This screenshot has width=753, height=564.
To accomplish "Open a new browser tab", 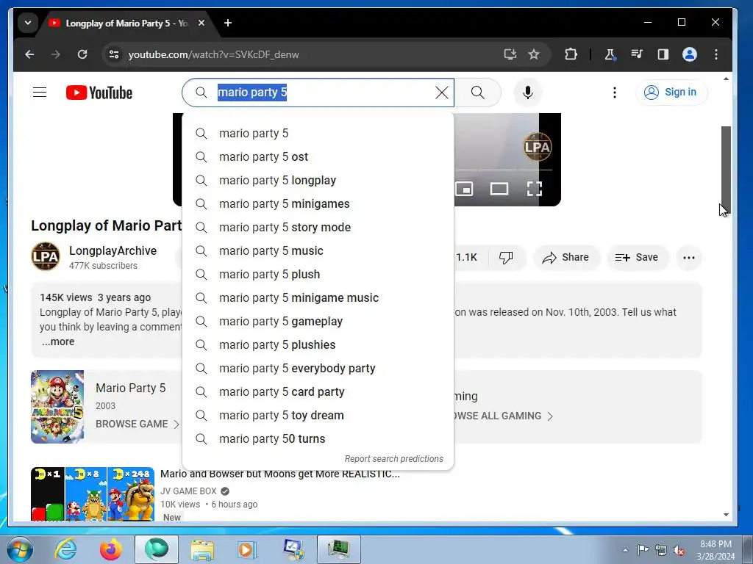I will pyautogui.click(x=228, y=23).
